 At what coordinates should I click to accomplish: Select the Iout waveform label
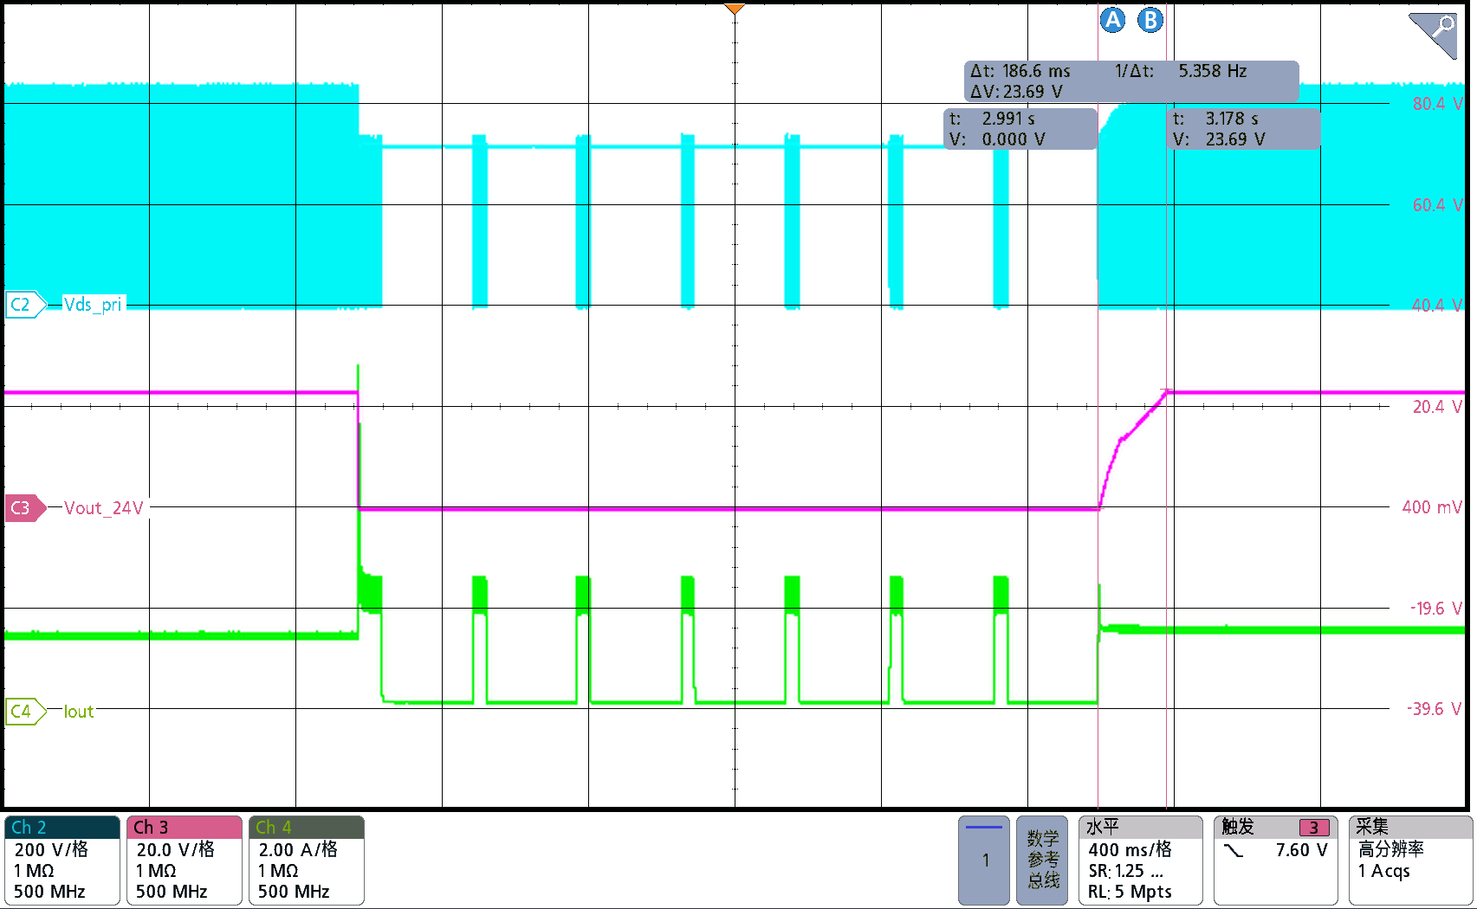click(79, 712)
